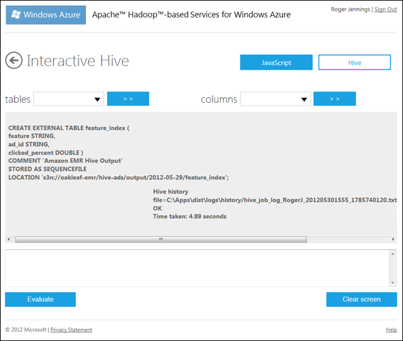This screenshot has width=403, height=341.
Task: Click the Windows Azure logo banner
Action: [46, 15]
